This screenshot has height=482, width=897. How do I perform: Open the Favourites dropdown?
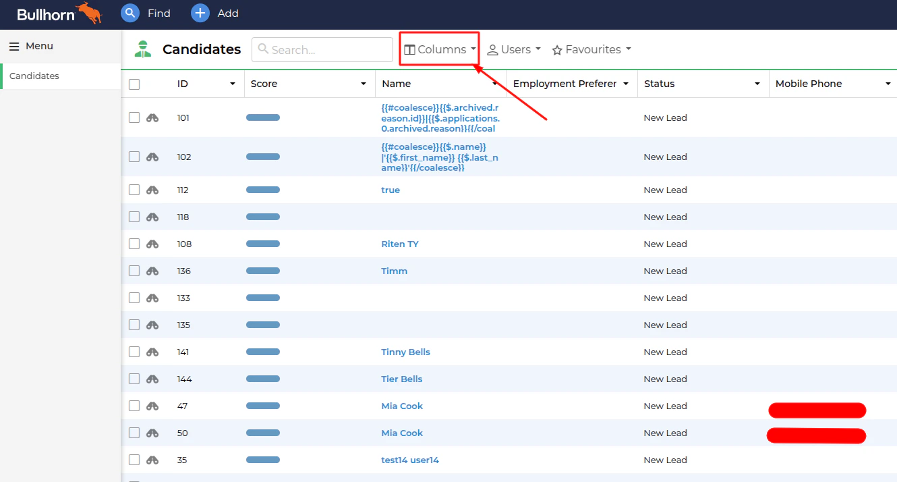pos(591,49)
